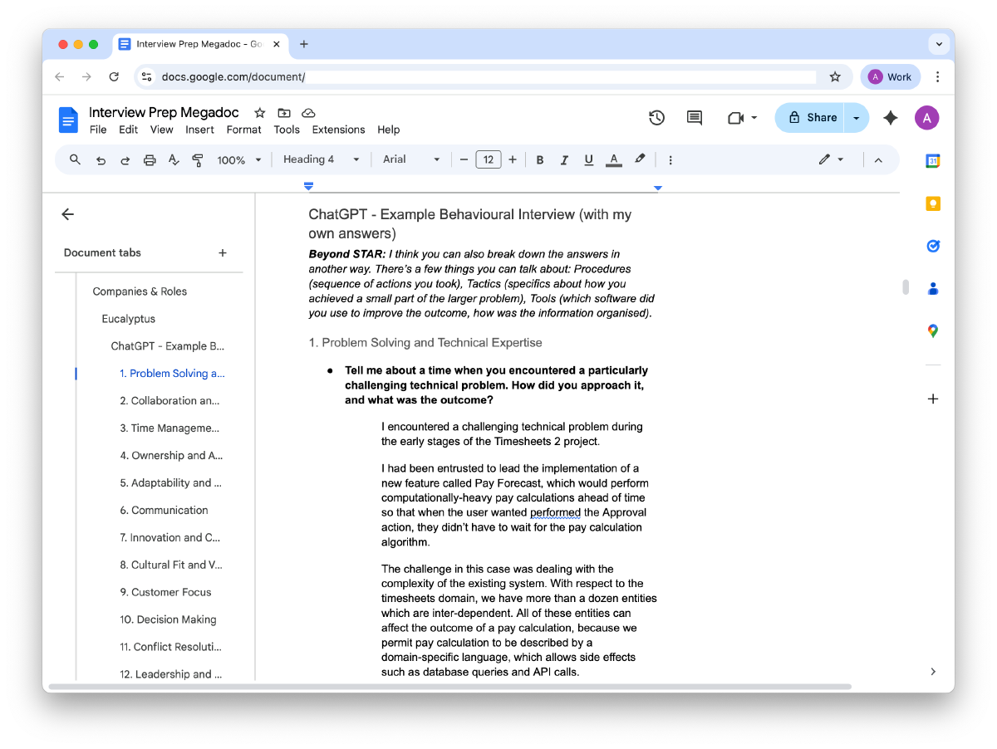Click the Gemini sparkle icon
This screenshot has height=749, width=997.
[x=890, y=118]
